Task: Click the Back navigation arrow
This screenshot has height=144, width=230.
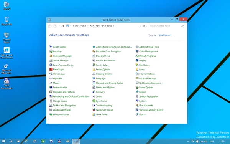Action: (50, 26)
